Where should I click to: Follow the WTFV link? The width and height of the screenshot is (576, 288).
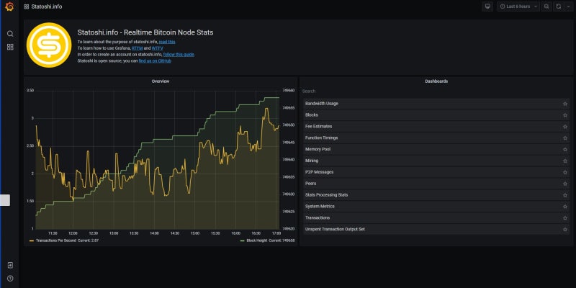pyautogui.click(x=158, y=48)
